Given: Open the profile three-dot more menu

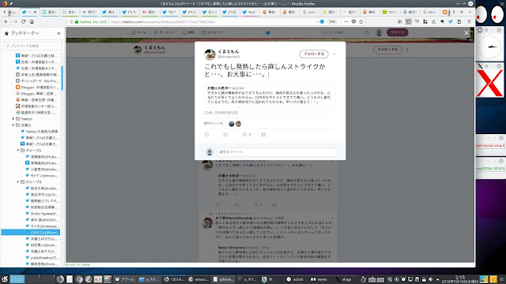Looking at the screenshot, I should tap(407, 50).
